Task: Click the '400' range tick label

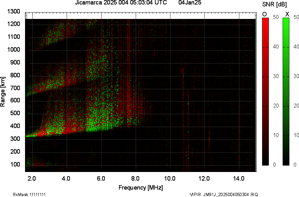Action: tap(15, 126)
